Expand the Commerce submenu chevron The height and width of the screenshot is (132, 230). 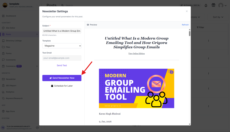37,66
